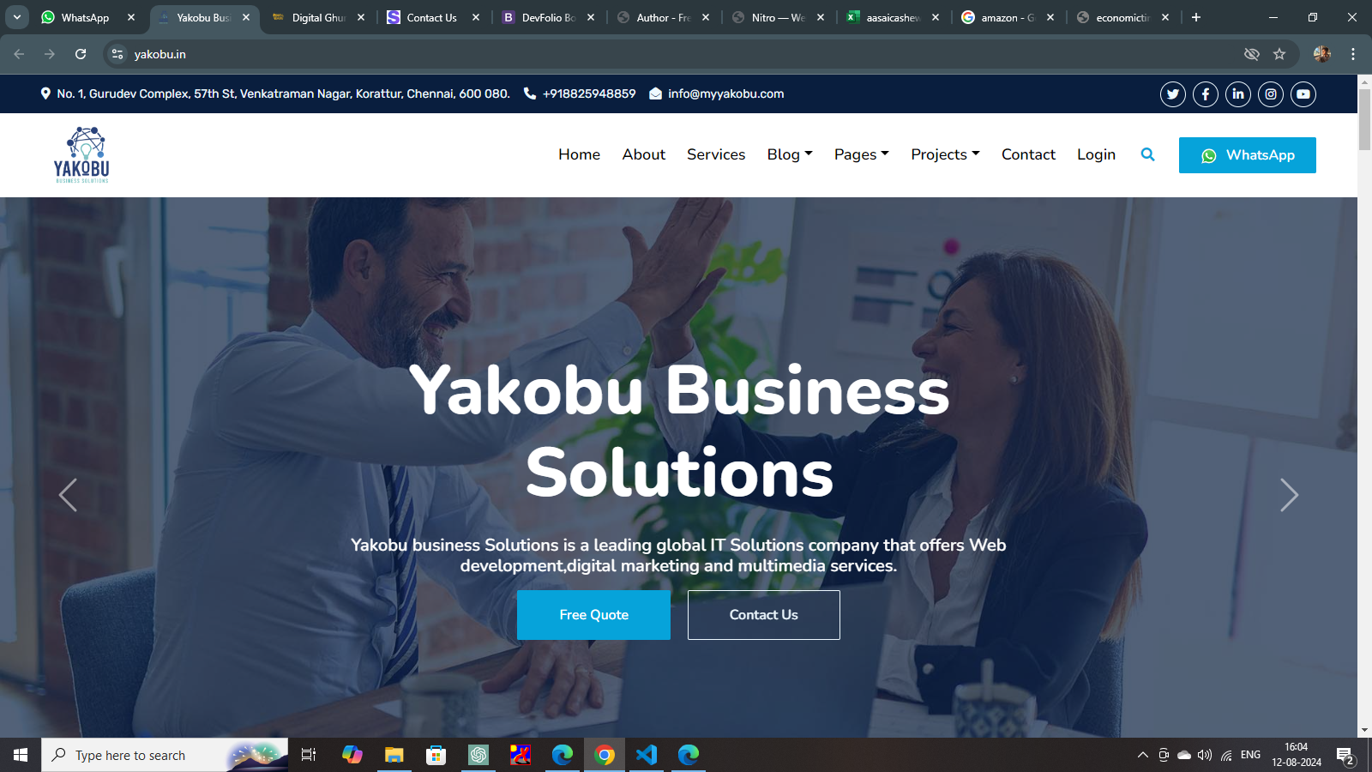Go to the Services menu item

(716, 154)
